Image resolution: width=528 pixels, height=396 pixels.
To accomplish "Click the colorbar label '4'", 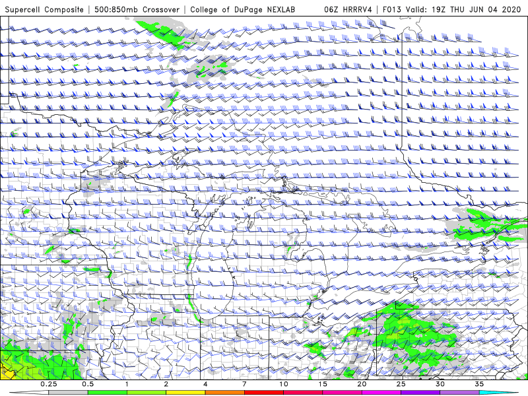I will click(x=205, y=384).
